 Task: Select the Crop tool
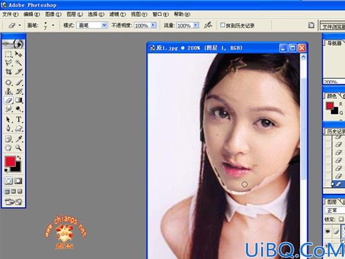pyautogui.click(x=8, y=71)
